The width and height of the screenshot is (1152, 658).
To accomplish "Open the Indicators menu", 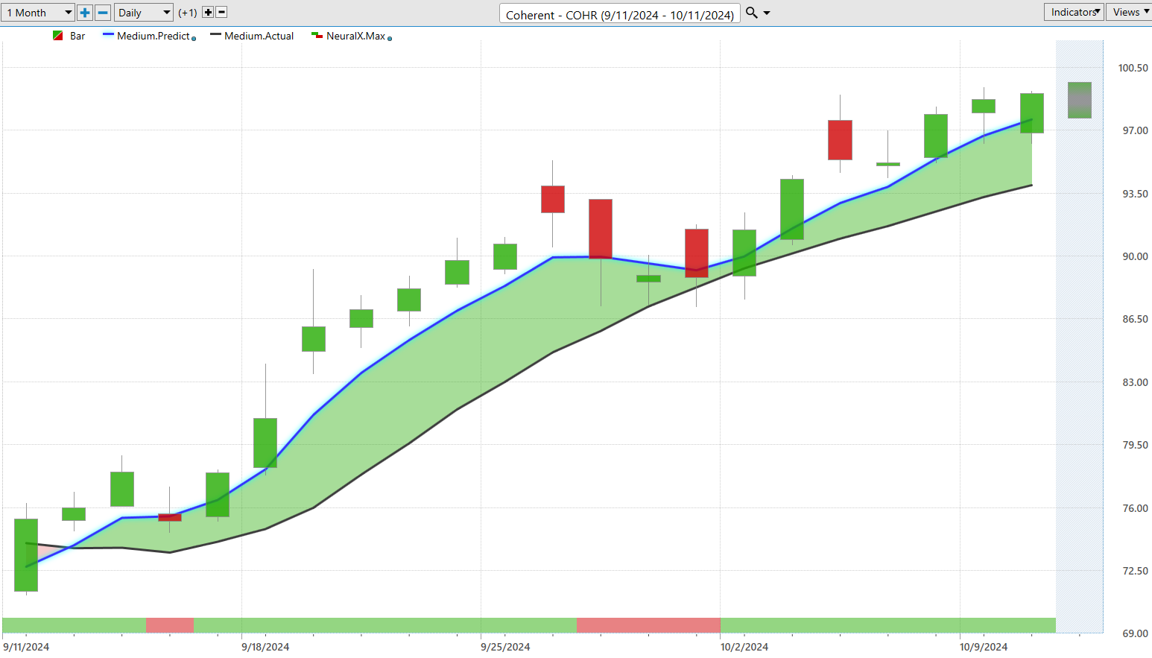I will click(x=1074, y=12).
